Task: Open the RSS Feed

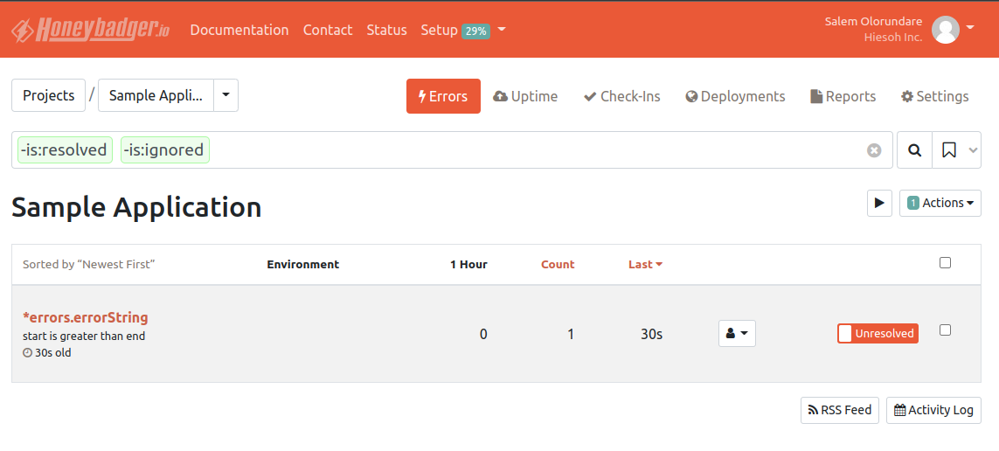Action: pyautogui.click(x=839, y=410)
